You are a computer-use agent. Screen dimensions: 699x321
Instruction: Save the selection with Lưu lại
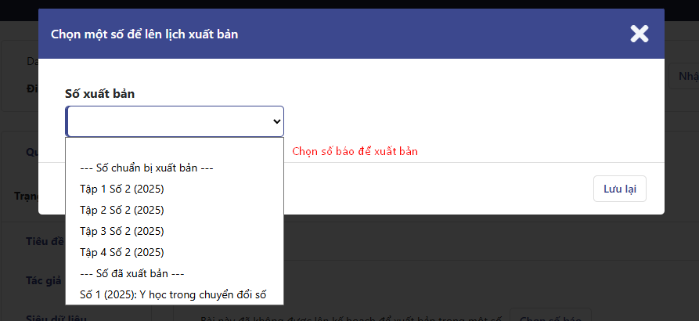[620, 189]
